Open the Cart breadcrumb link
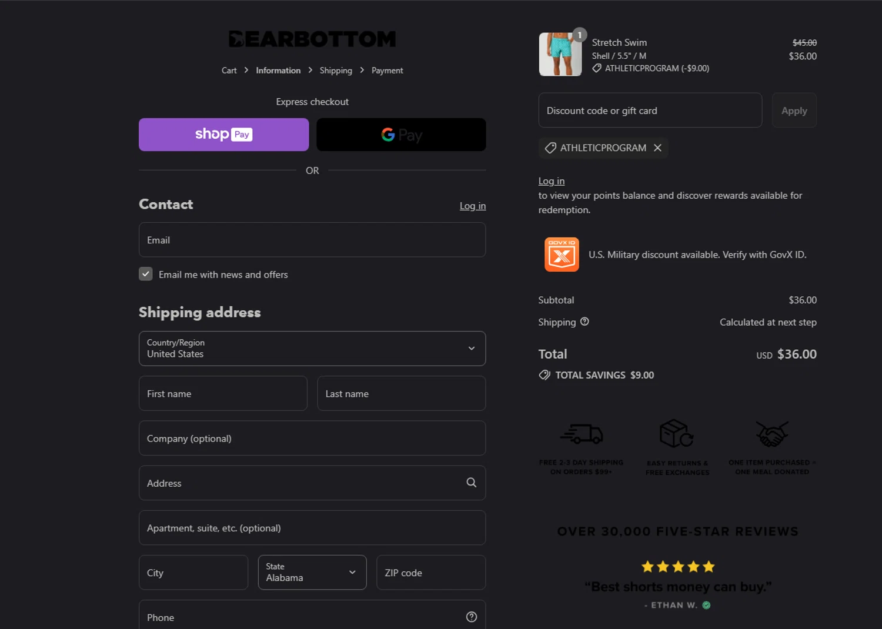This screenshot has width=882, height=629. coord(229,71)
